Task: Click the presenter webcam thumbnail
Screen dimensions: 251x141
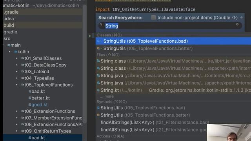Action: click(229, 132)
